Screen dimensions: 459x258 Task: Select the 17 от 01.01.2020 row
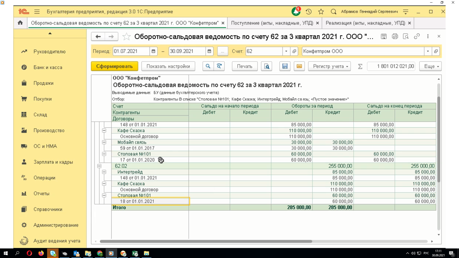click(150, 160)
